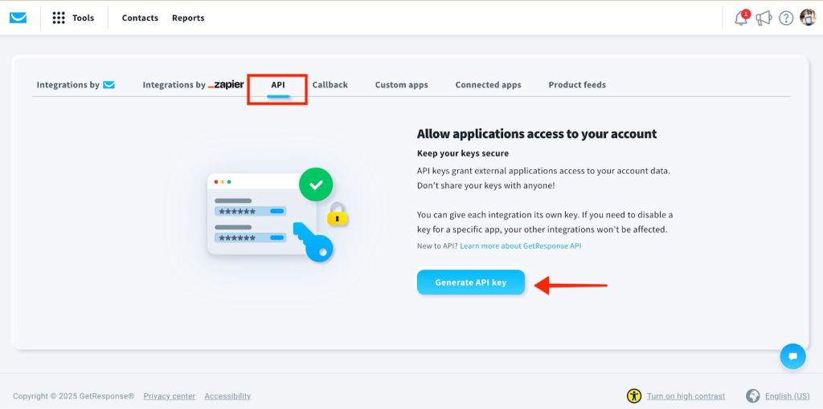
Task: Open the Product feeds tab
Action: [577, 85]
